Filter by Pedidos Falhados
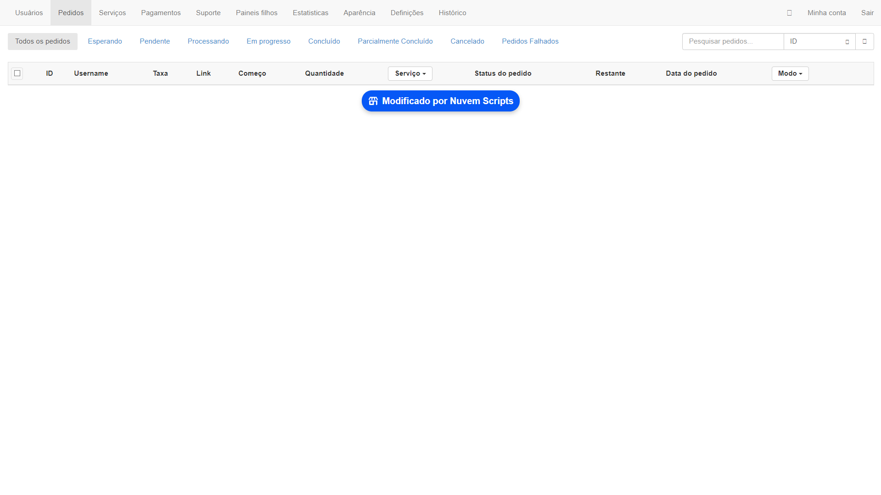The height and width of the screenshot is (495, 881). [530, 41]
